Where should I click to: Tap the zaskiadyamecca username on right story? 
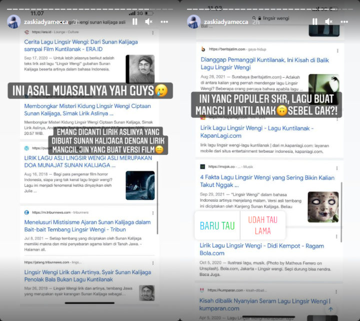[x=226, y=22]
